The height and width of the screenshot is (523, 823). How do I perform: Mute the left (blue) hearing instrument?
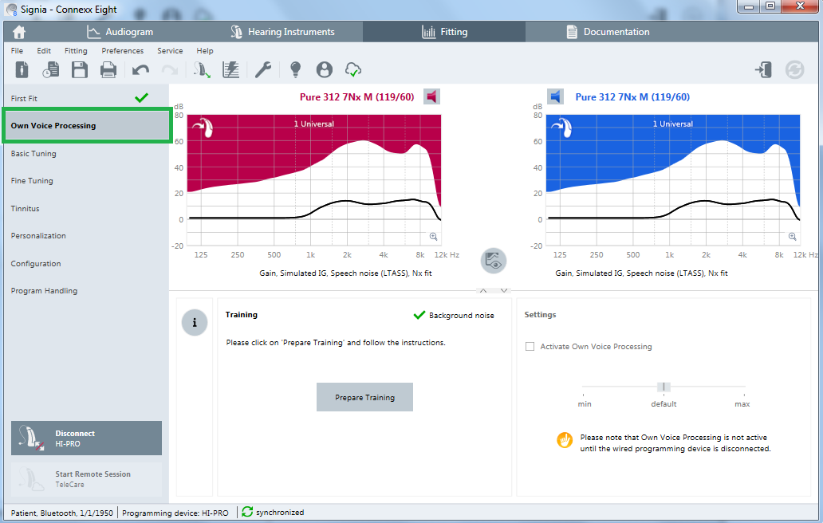pos(555,96)
